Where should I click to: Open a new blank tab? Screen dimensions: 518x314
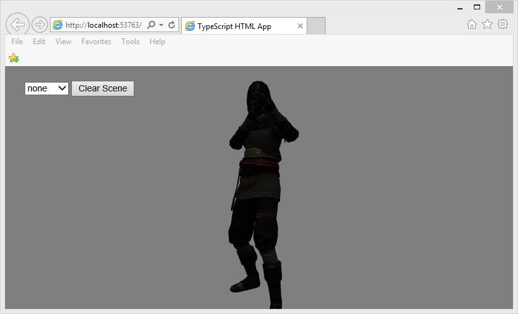[x=316, y=26]
